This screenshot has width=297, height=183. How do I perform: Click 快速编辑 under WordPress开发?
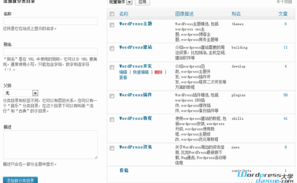[x=141, y=72]
